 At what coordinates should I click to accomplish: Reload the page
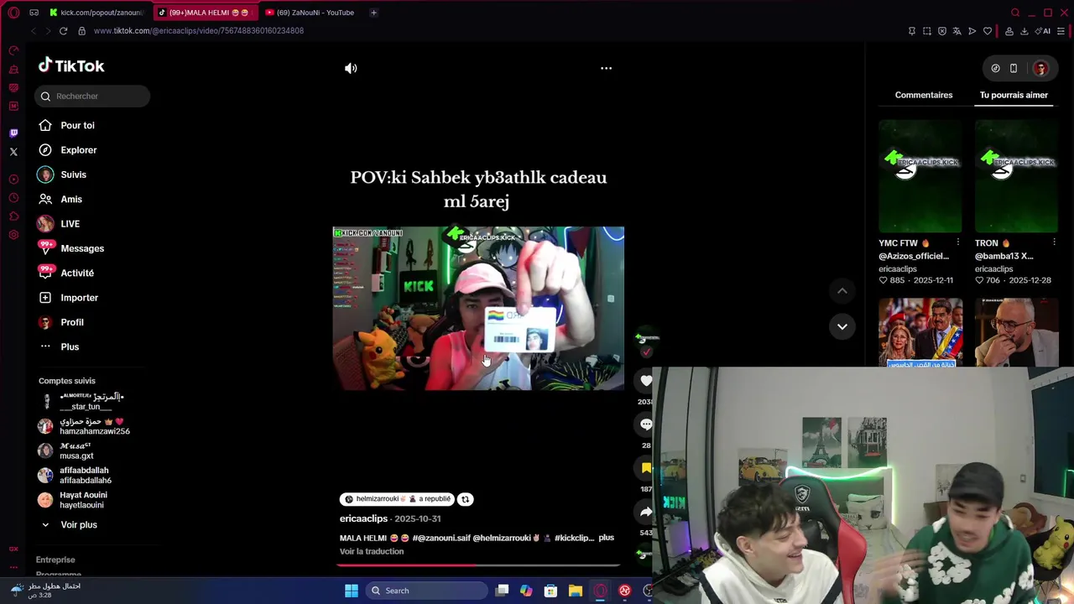(63, 31)
